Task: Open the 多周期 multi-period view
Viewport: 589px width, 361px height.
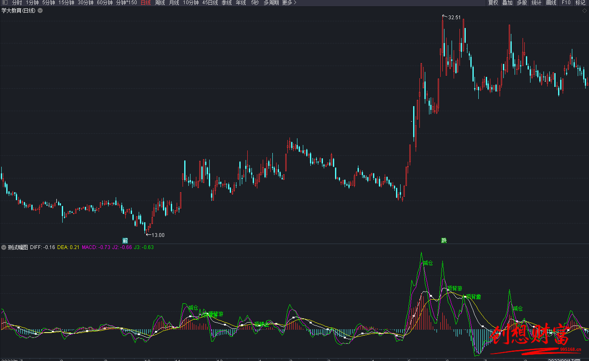Action: 271,3
